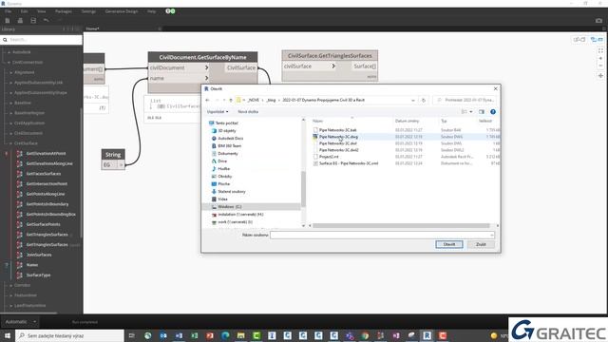This screenshot has width=608, height=342.
Task: Select Stažené soubory in the navigation pane
Action: coord(232,192)
